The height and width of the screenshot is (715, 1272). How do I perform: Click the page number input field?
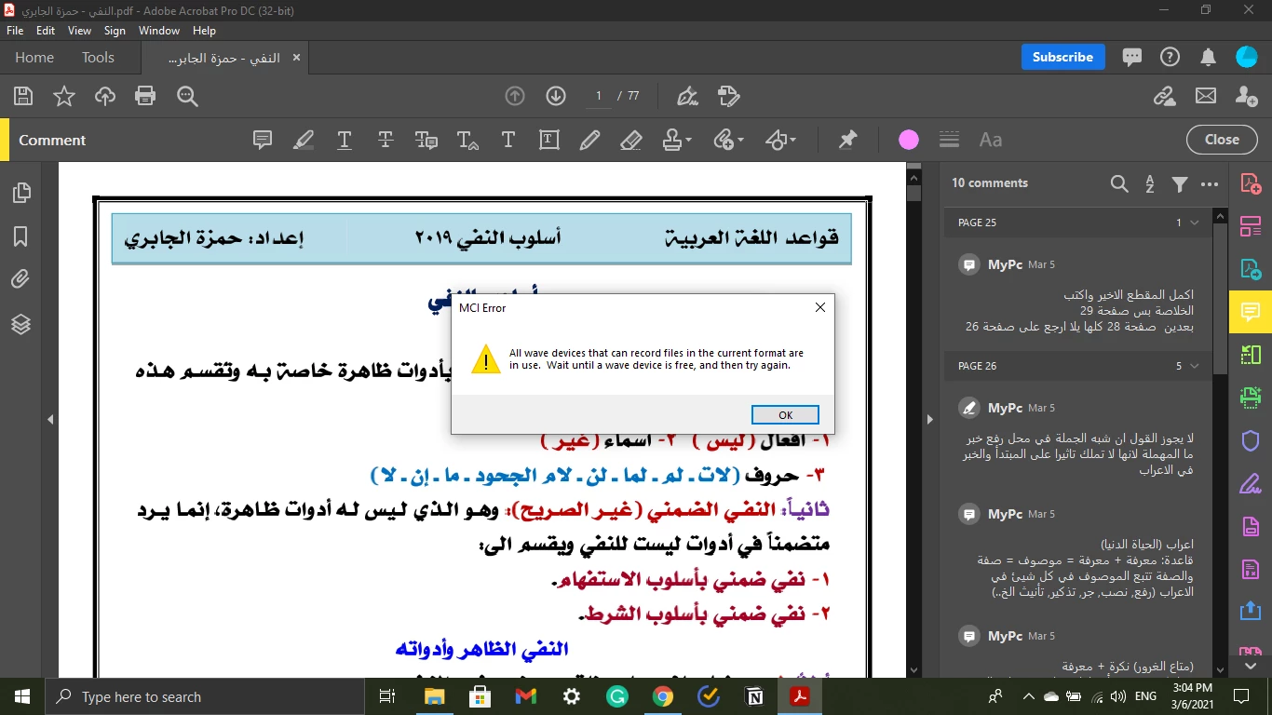point(599,96)
